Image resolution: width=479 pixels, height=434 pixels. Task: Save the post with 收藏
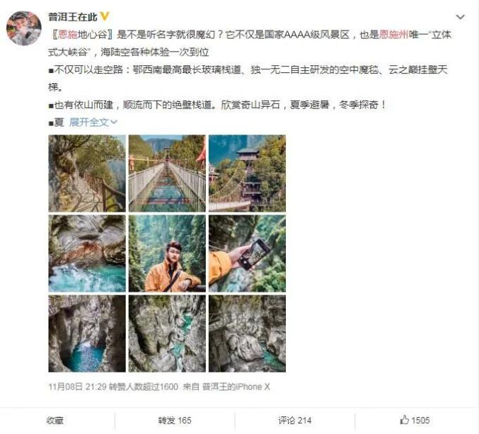pos(55,421)
